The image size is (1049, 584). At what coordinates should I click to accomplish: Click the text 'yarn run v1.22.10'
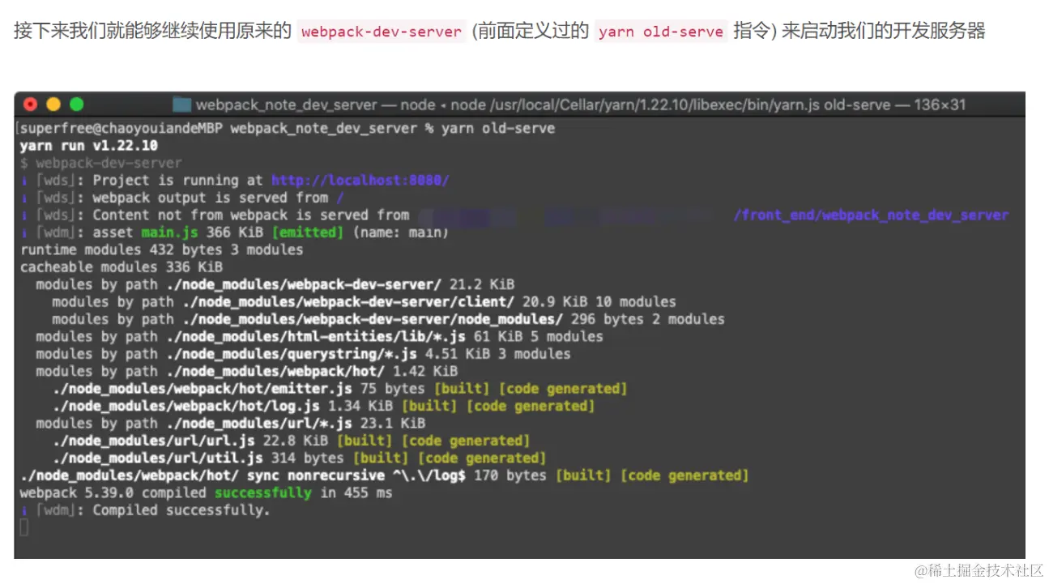tap(89, 146)
